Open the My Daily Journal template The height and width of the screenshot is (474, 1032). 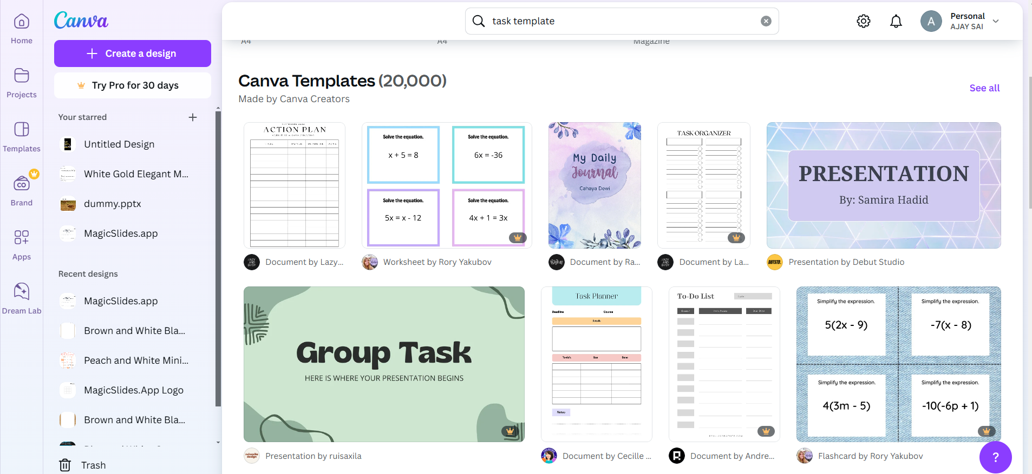pyautogui.click(x=595, y=185)
